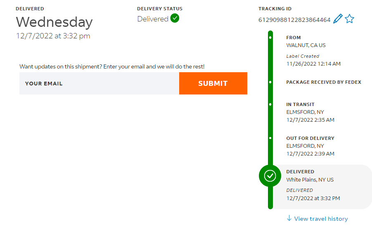Click the down arrow beside View travel history
Screen dimensions: 372x229
[289, 218]
